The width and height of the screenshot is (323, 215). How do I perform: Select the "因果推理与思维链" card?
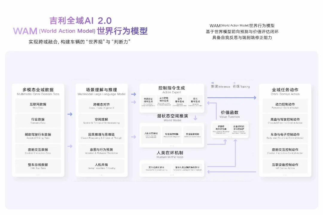102,136
